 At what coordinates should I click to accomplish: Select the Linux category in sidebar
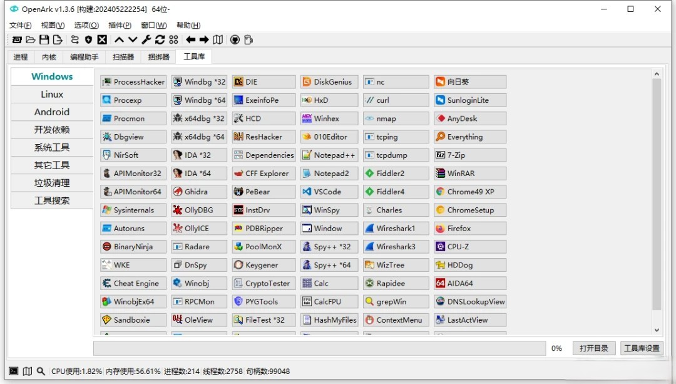[x=52, y=94]
